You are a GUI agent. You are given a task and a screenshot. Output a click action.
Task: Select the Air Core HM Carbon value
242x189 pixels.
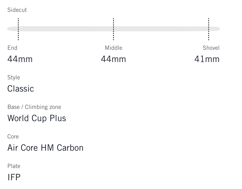[45, 148]
